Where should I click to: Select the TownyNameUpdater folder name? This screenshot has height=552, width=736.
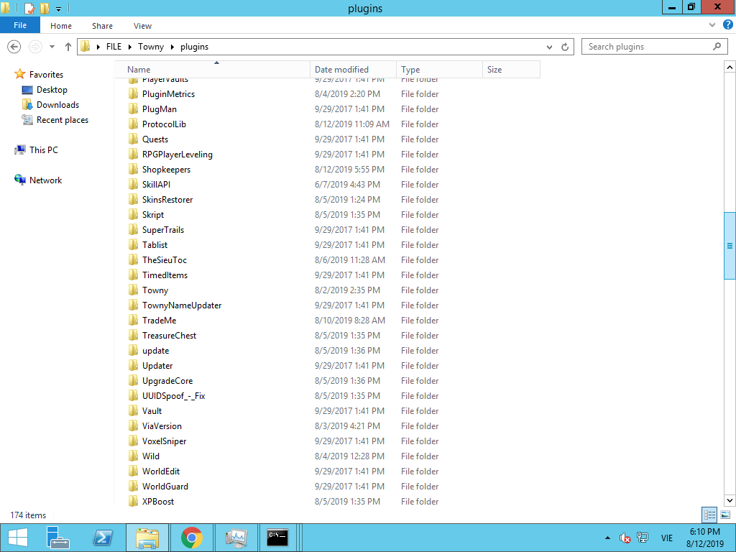click(182, 305)
